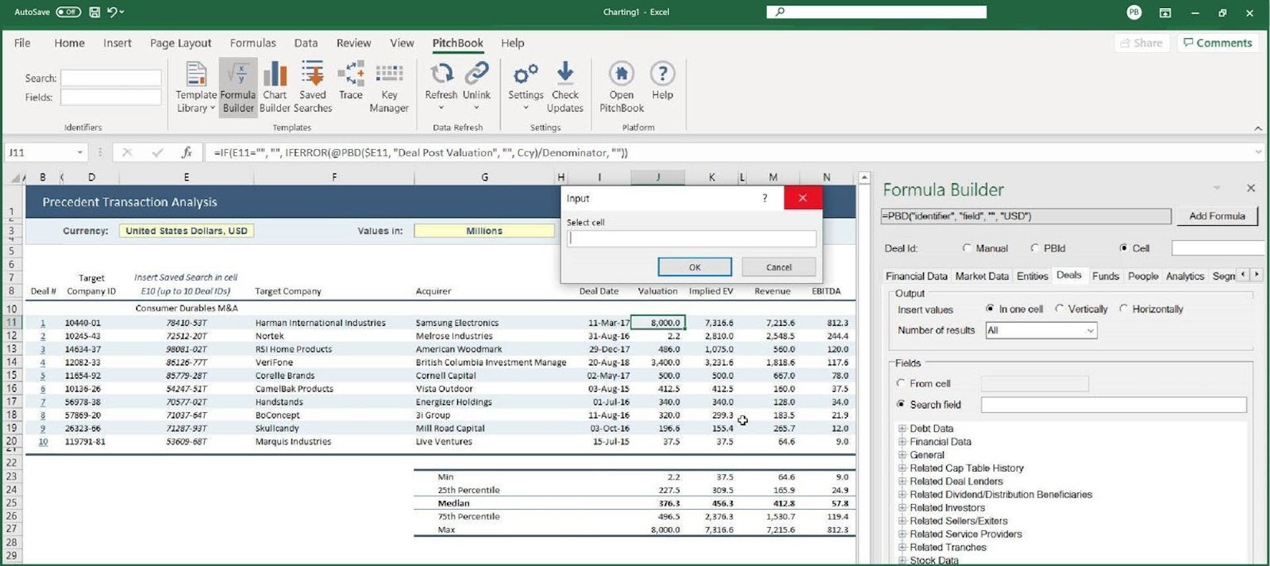Viewport: 1270px width, 566px height.
Task: Open the Number of results dropdown
Action: point(1041,331)
